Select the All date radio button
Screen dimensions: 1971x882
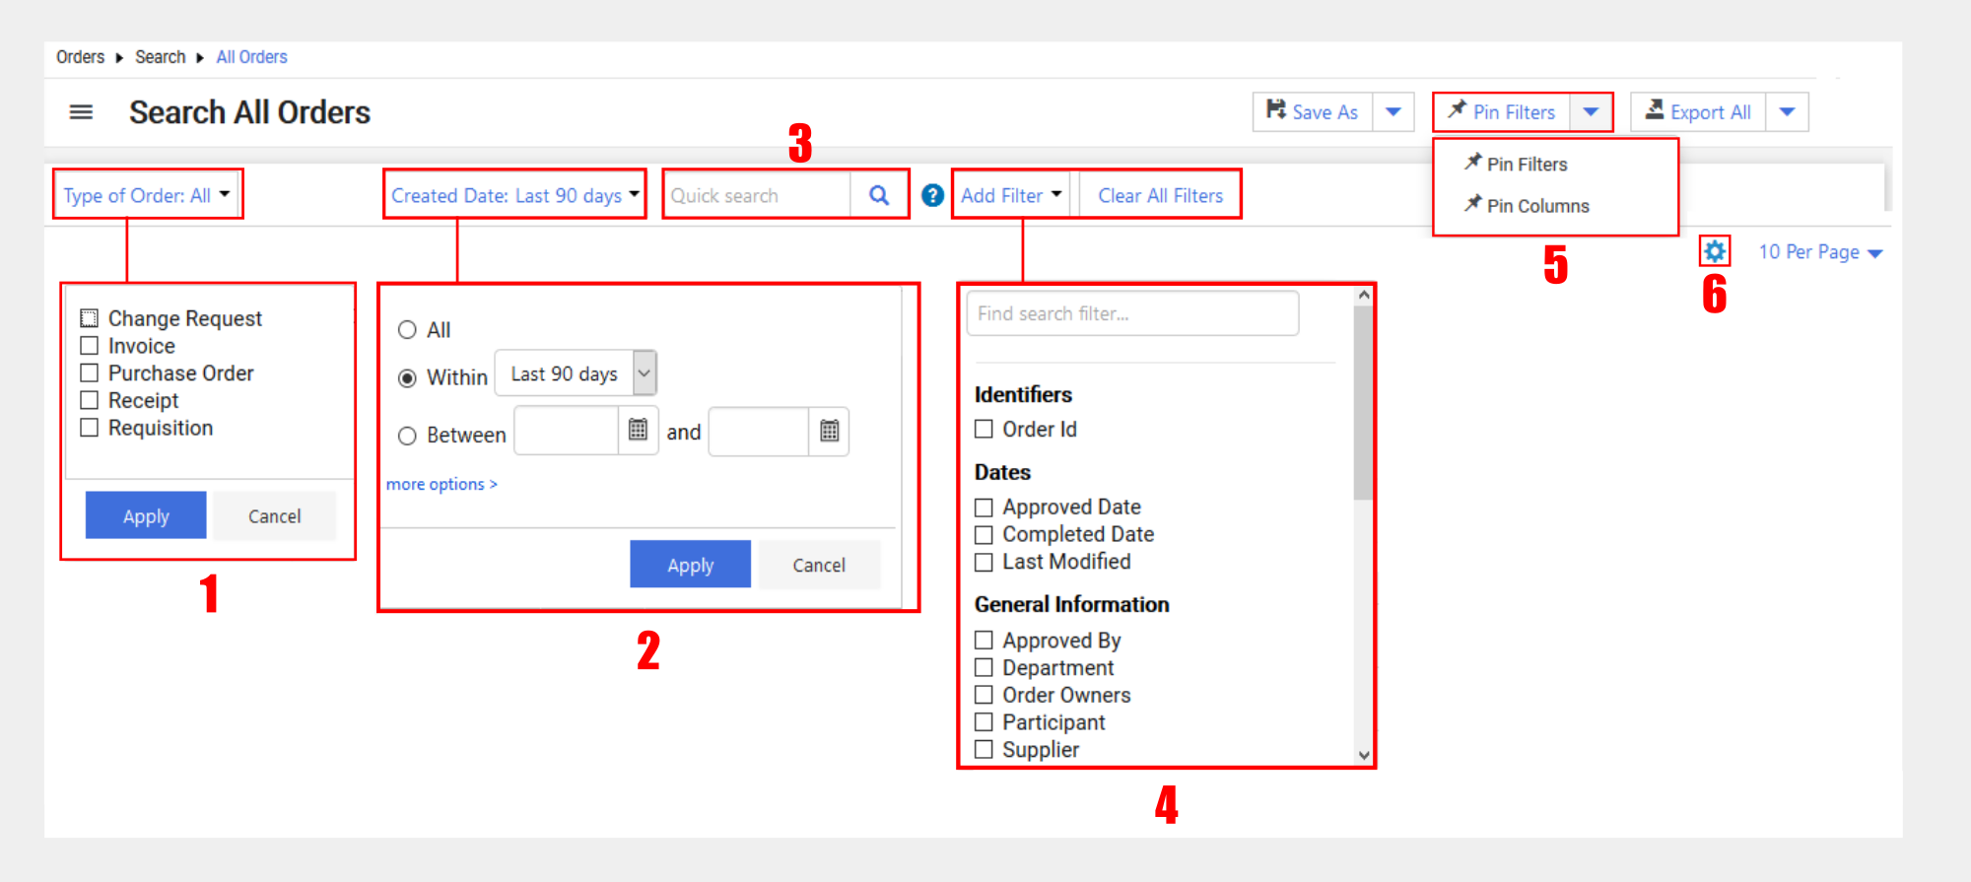coord(407,330)
